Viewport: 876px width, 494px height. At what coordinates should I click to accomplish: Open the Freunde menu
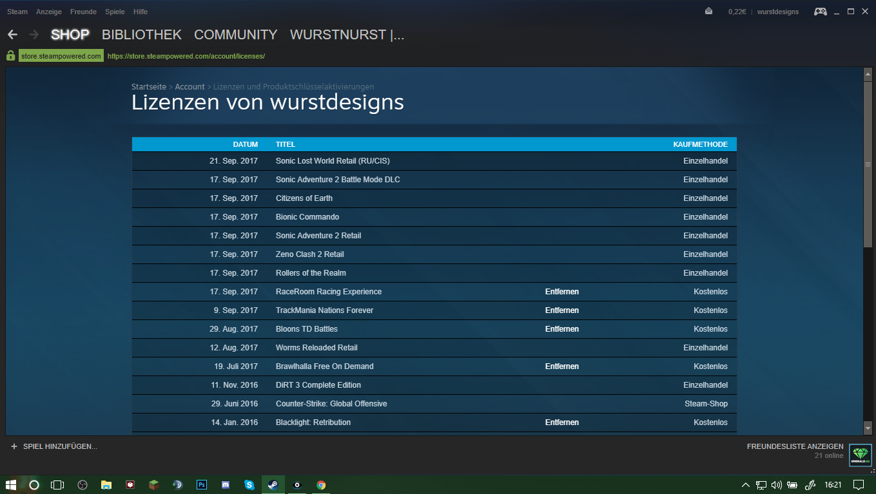point(83,12)
